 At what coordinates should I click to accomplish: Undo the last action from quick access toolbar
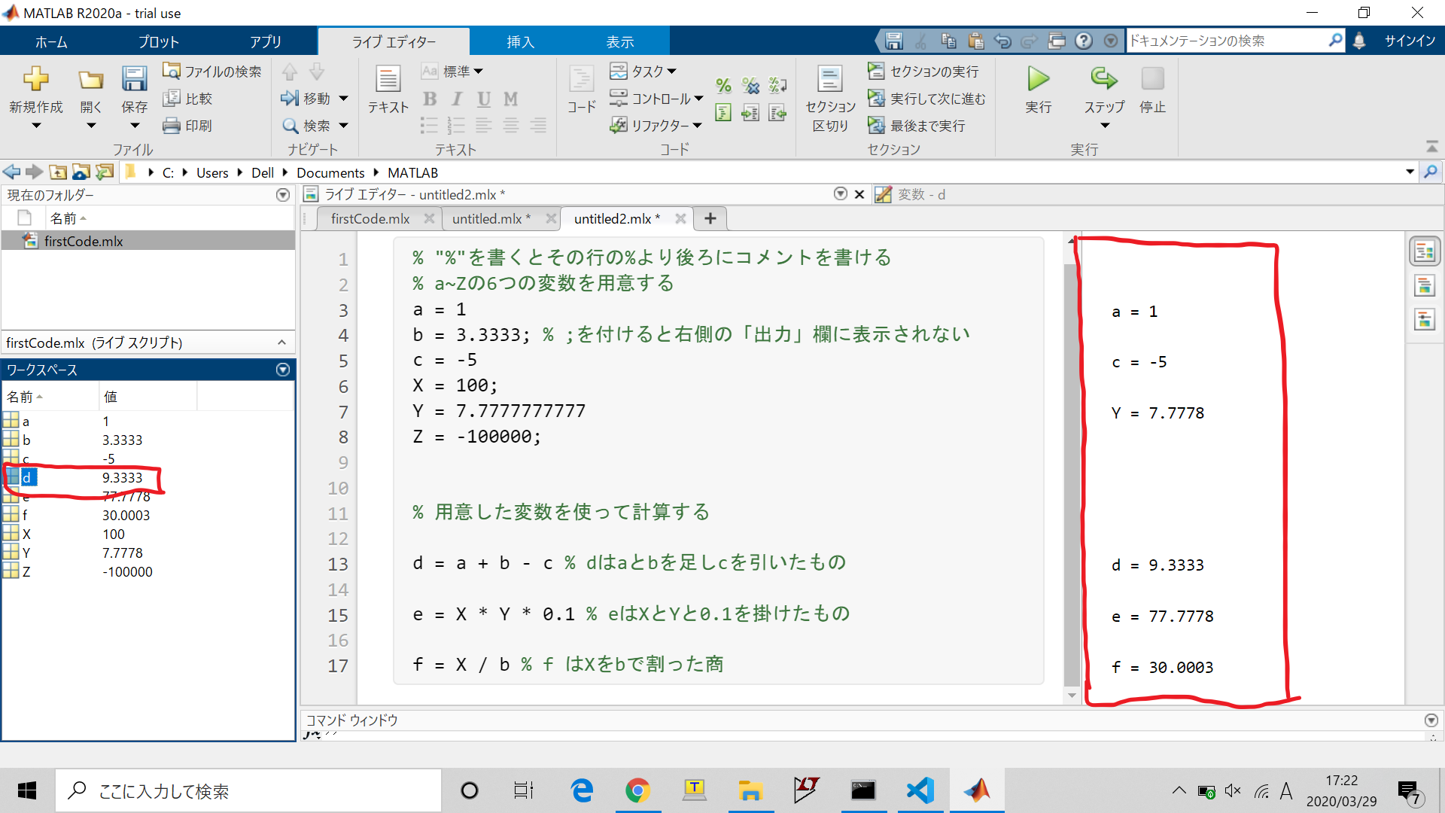[x=1002, y=41]
